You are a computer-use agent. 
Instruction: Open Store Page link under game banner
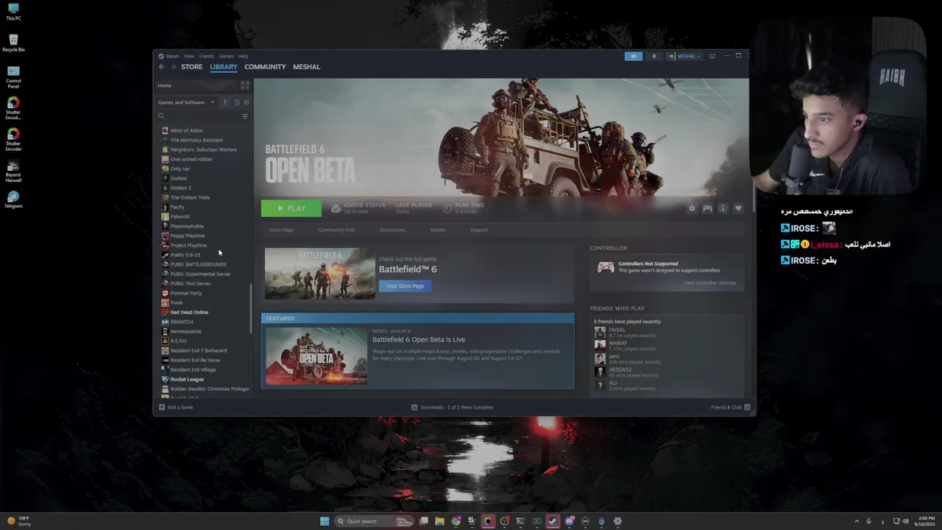(x=281, y=230)
